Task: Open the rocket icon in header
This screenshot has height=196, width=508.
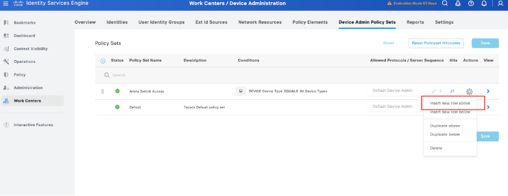Action: point(458,4)
